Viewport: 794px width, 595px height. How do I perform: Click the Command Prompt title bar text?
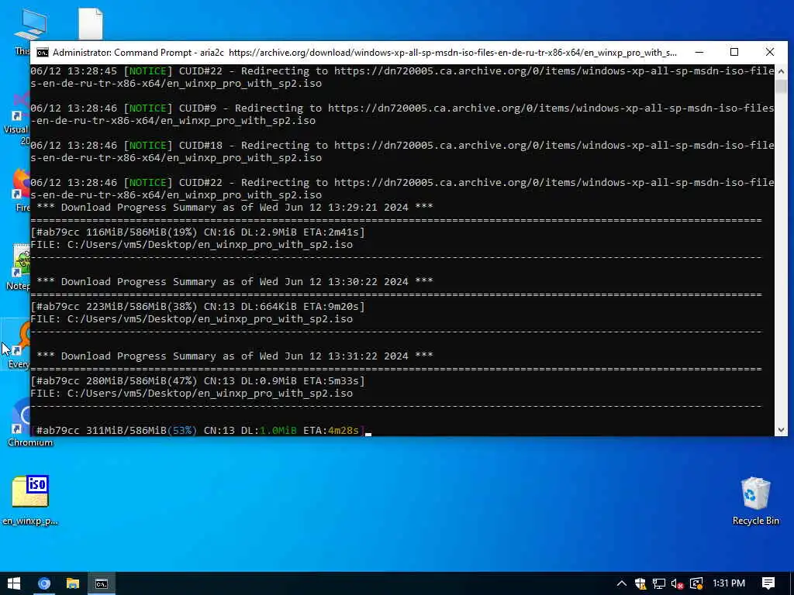click(x=364, y=53)
